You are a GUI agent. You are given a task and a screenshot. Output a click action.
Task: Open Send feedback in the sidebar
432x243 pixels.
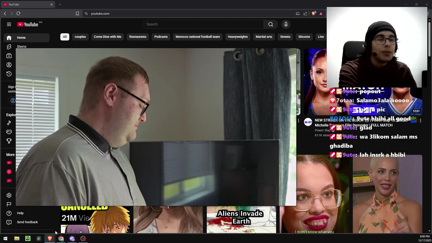[27, 222]
